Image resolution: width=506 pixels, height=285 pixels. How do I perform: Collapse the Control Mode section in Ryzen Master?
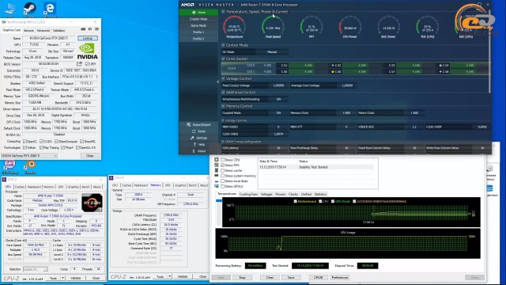pyautogui.click(x=223, y=45)
